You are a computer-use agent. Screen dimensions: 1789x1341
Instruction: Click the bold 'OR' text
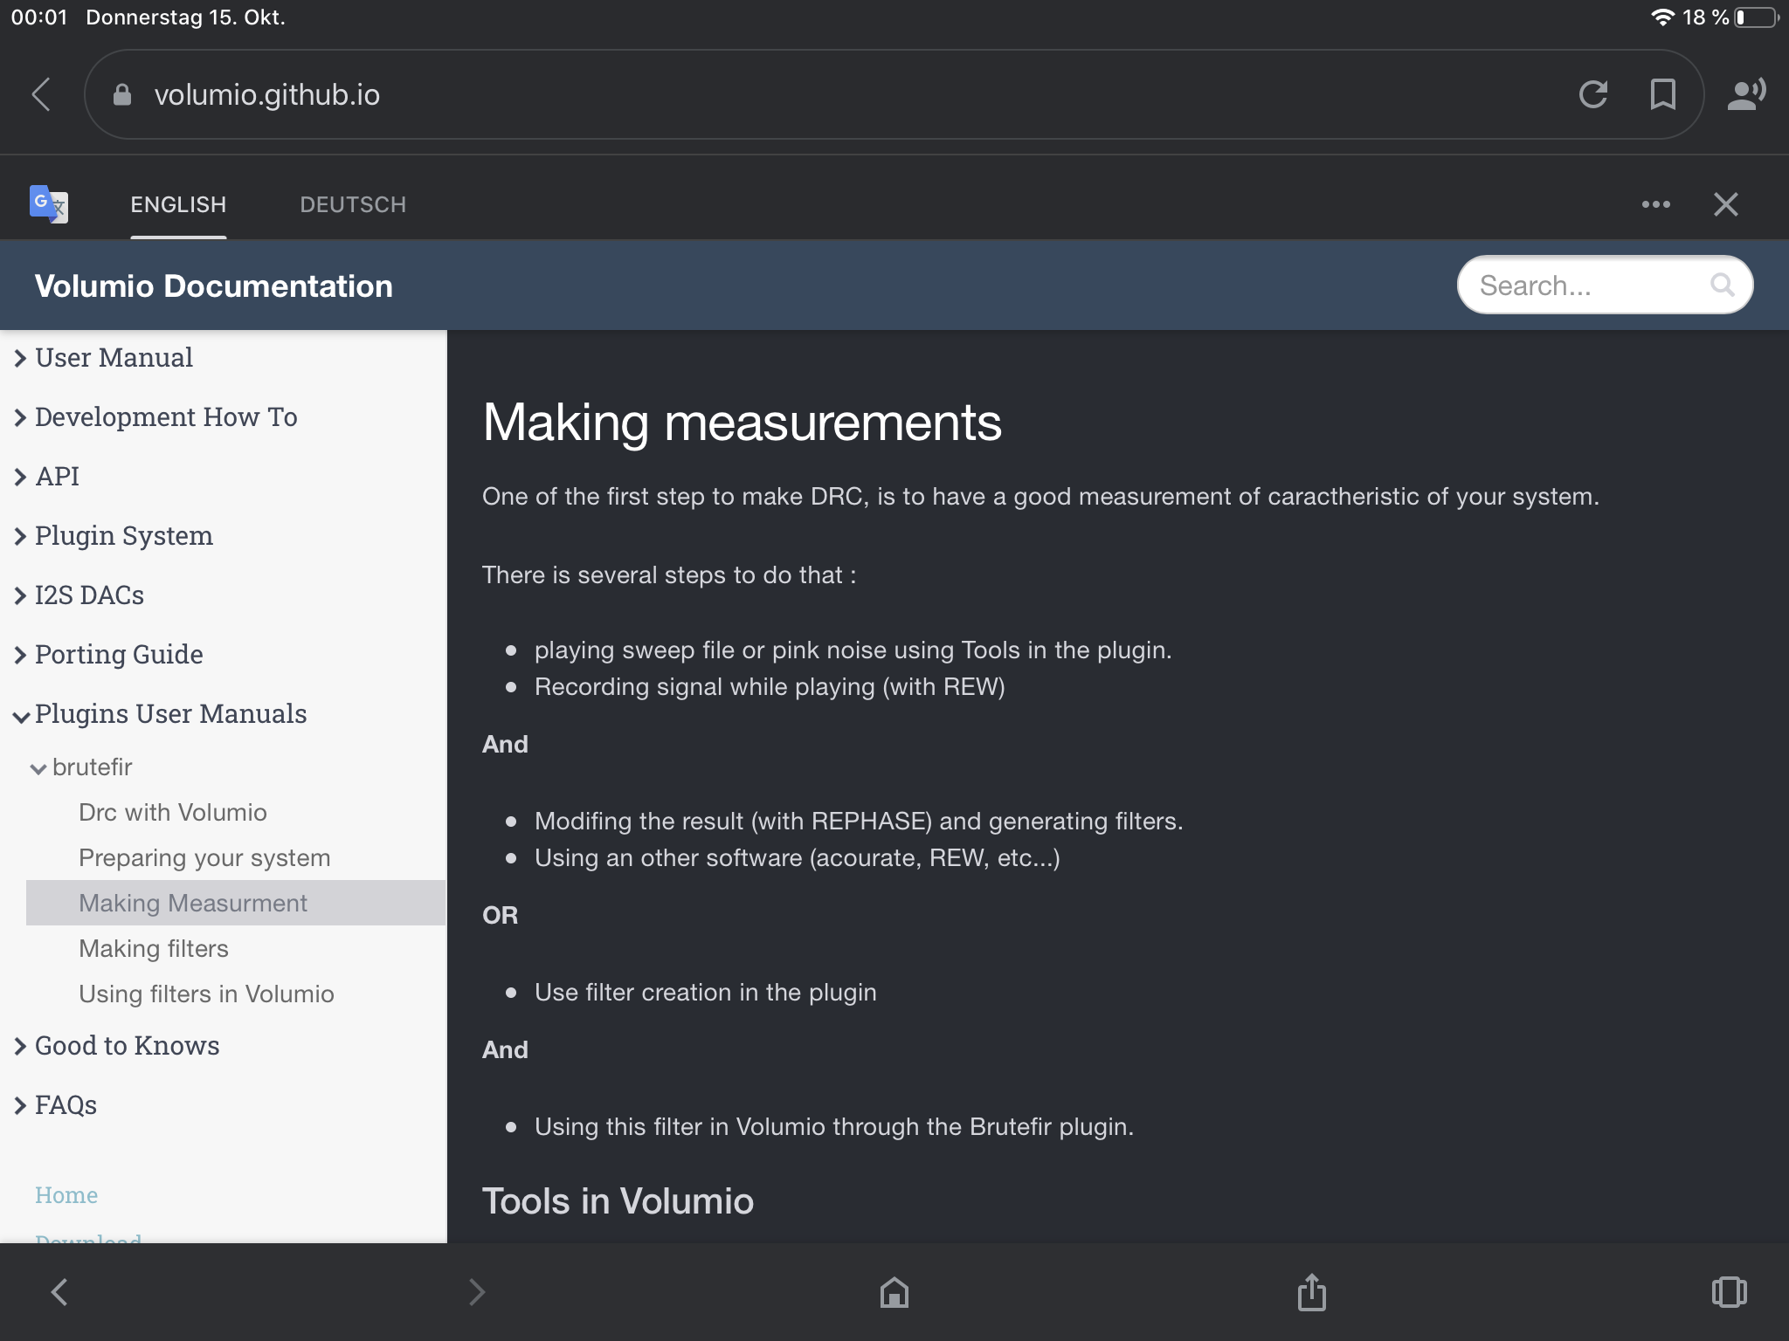[500, 916]
